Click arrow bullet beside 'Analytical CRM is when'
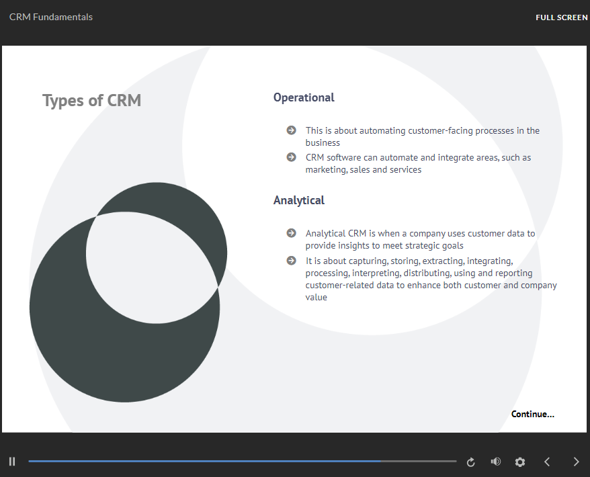The image size is (590, 477). (291, 233)
